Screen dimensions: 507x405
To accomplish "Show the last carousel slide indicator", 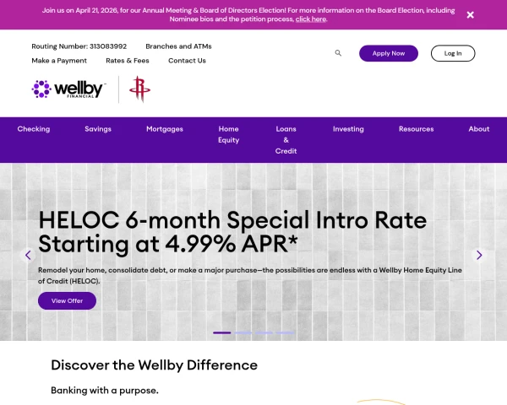I will pyautogui.click(x=286, y=332).
